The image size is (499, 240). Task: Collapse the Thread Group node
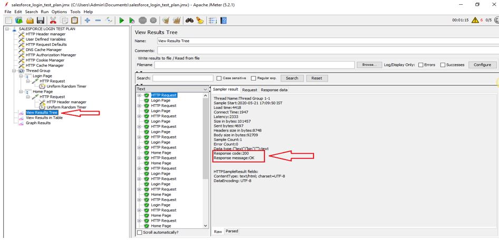coord(14,71)
